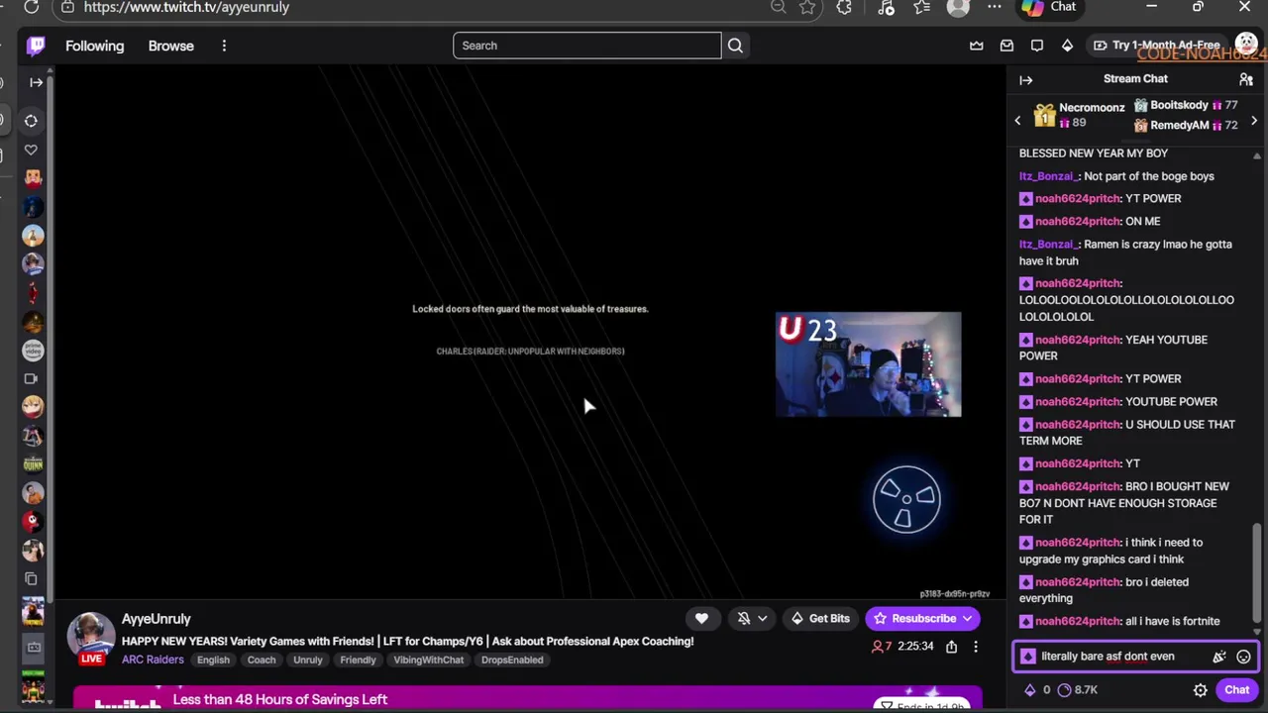The height and width of the screenshot is (713, 1268).
Task: Open the party popper celebration icon
Action: (1219, 657)
